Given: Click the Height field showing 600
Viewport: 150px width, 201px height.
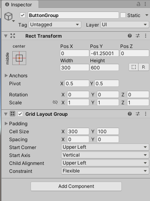Looking at the screenshot, I should (104, 67).
